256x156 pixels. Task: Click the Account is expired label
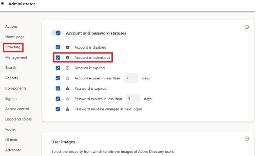pos(90,68)
